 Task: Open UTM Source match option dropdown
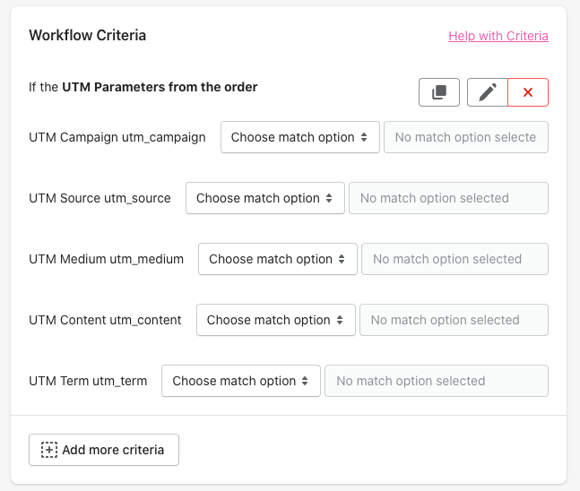(265, 198)
